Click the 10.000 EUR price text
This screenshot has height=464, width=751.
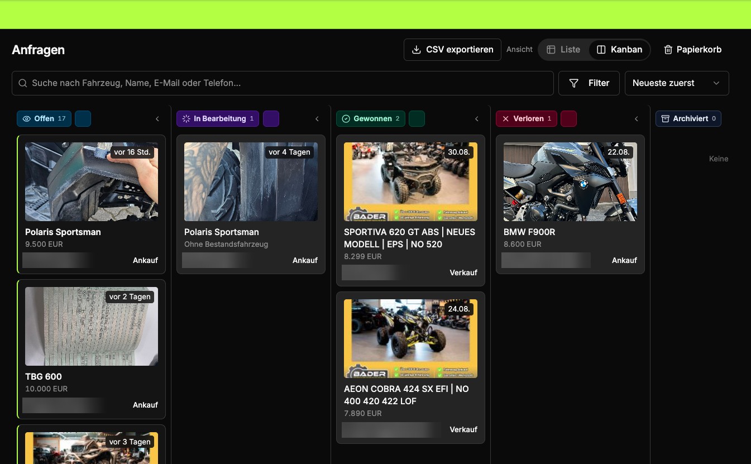46,389
